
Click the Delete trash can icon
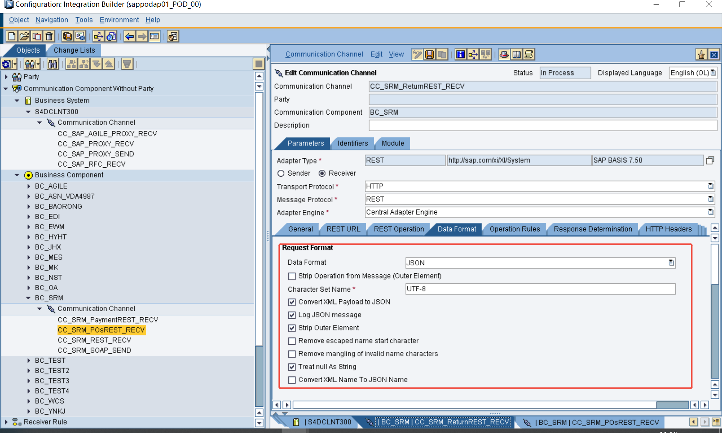point(49,36)
